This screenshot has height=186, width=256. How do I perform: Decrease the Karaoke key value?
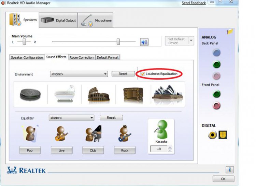170,151
